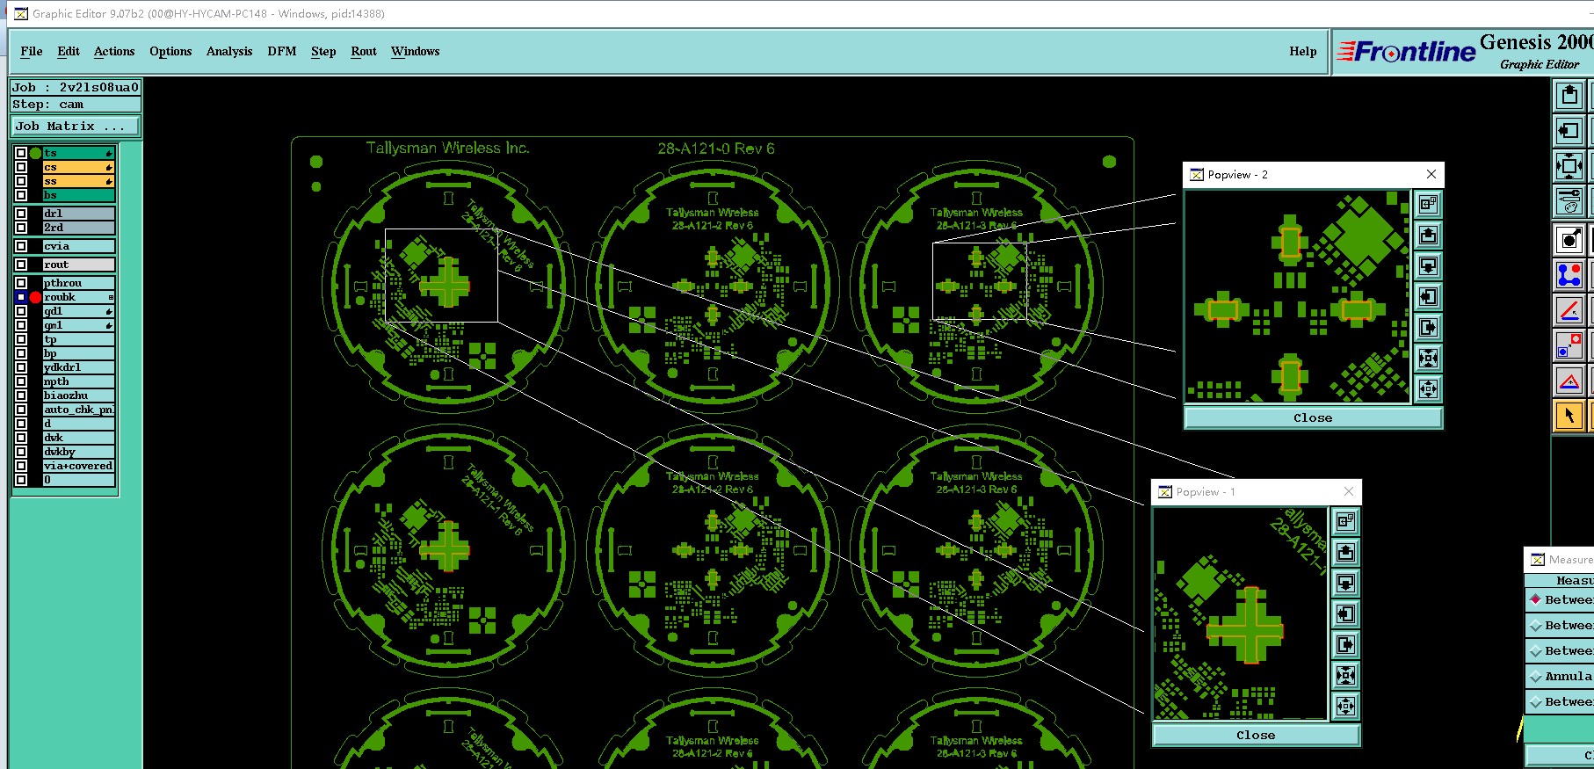This screenshot has width=1594, height=769.
Task: Click the zoom out icon in Popview 2
Action: point(1428,389)
